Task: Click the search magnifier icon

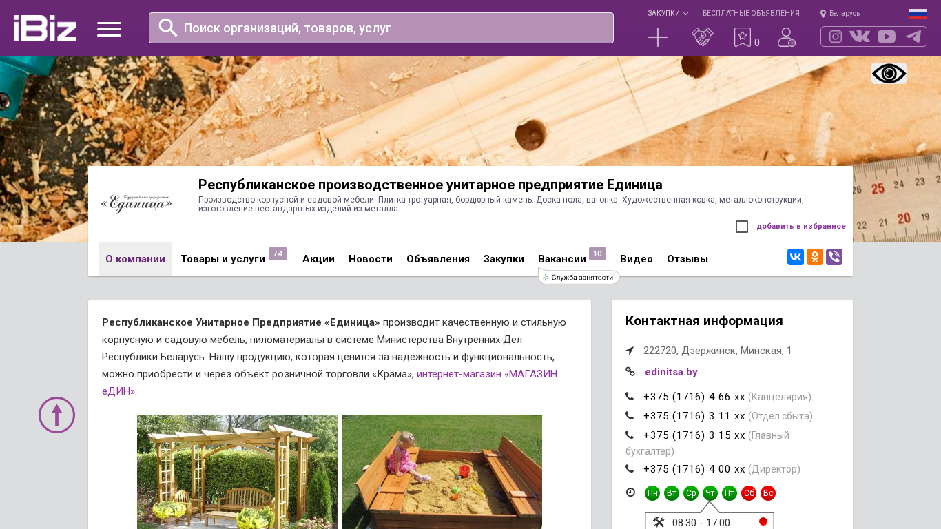Action: [x=168, y=28]
